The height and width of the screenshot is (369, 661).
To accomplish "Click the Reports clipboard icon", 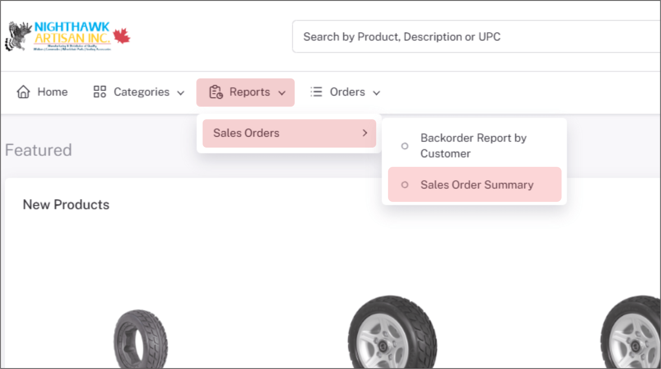I will pyautogui.click(x=216, y=92).
